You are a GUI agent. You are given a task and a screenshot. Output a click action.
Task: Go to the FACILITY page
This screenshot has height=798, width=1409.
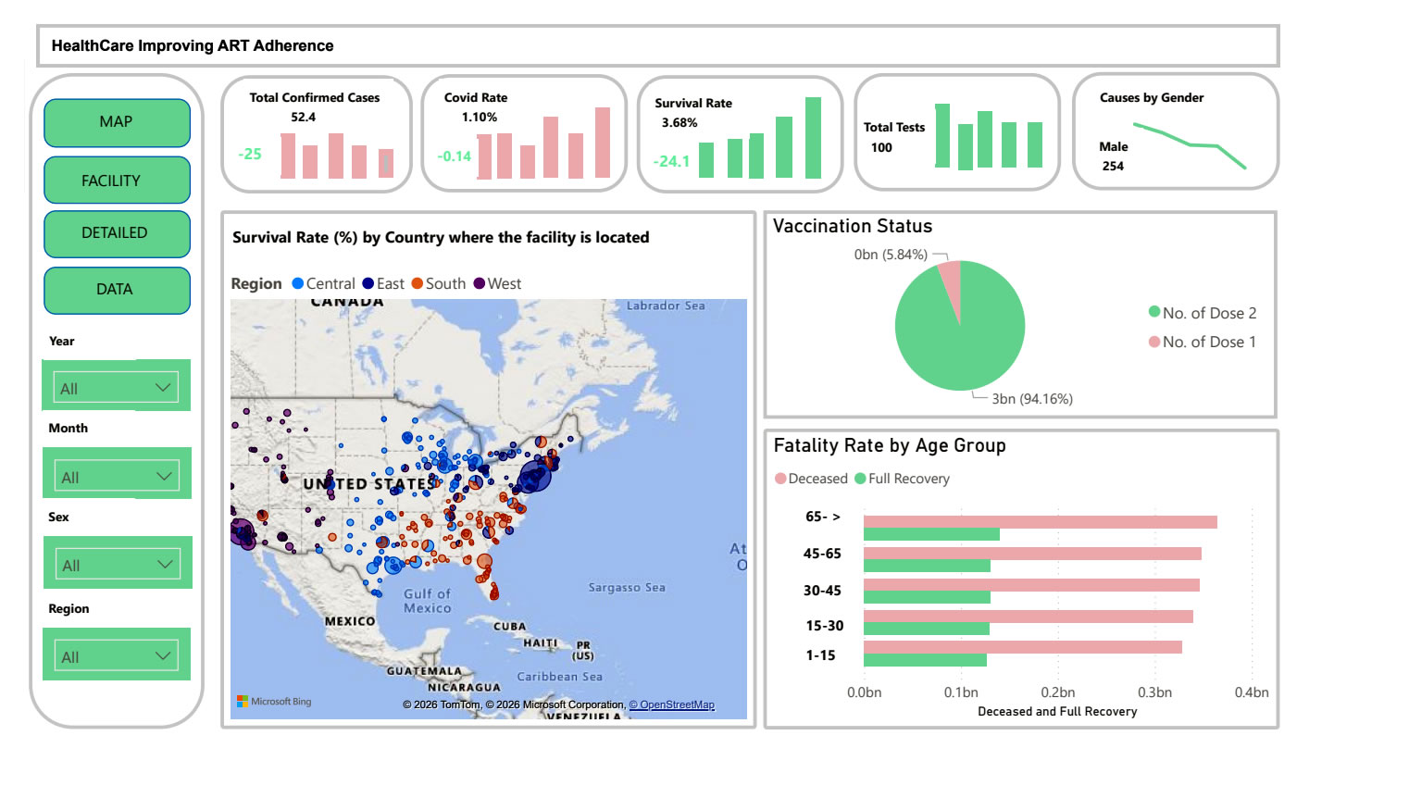click(x=117, y=181)
